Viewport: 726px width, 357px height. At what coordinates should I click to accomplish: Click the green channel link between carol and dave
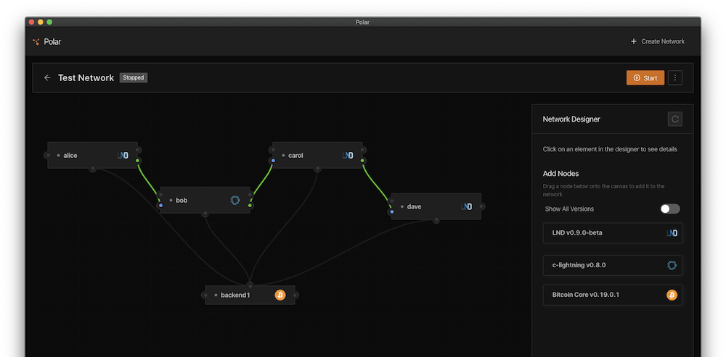pos(376,185)
